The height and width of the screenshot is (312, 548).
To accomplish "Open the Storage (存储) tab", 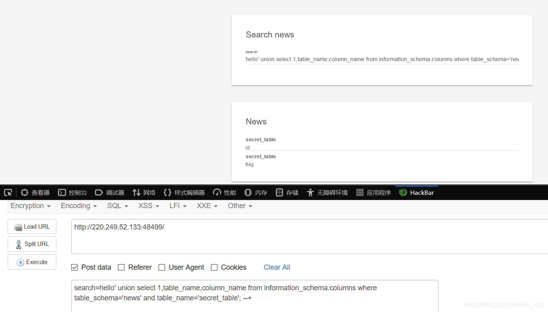I will [287, 192].
